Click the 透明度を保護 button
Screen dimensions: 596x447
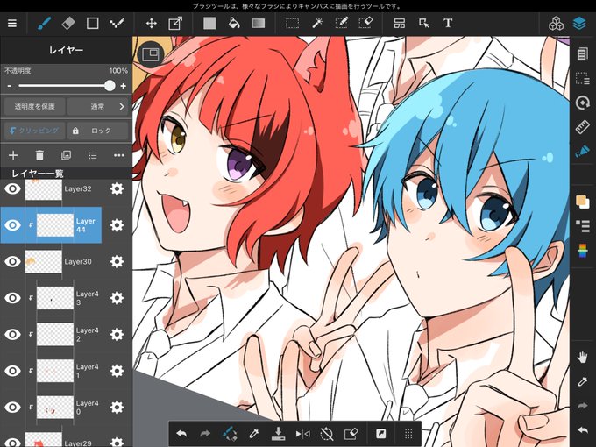tap(34, 106)
